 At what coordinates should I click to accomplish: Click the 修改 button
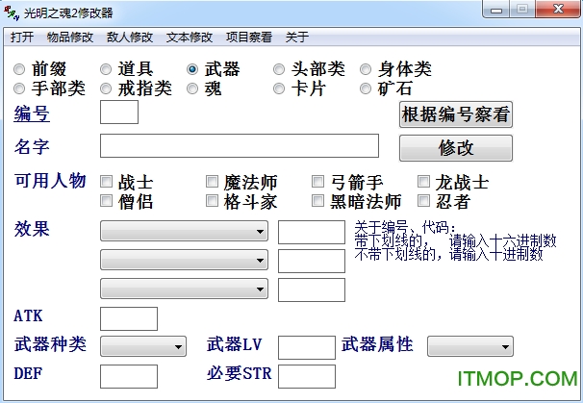(x=456, y=148)
